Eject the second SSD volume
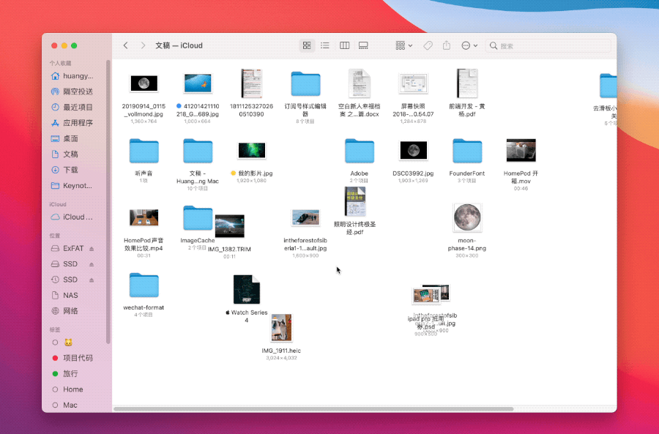This screenshot has height=434, width=659. click(92, 280)
